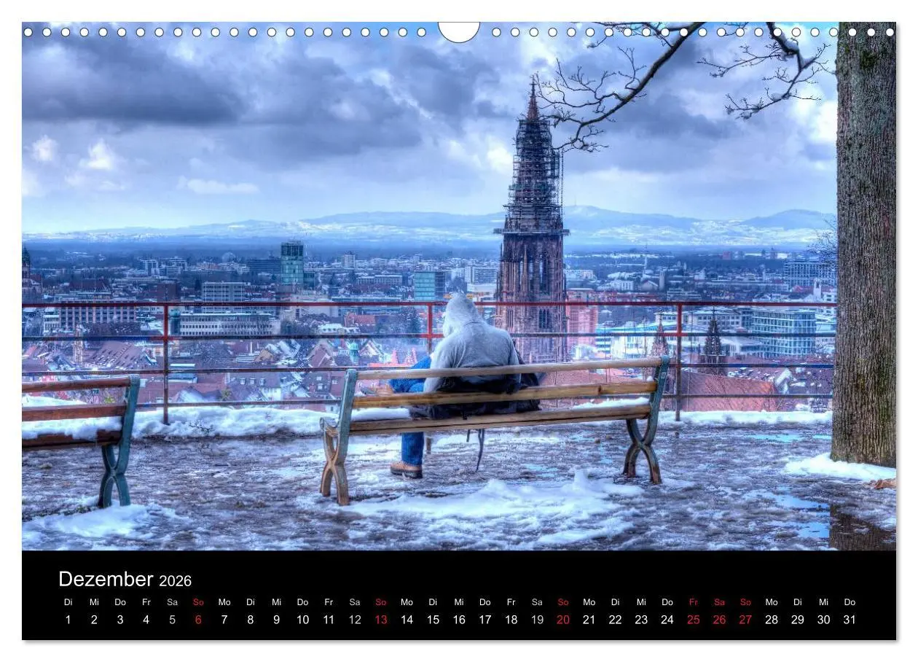Pick date 24 in the calendar row
918x662 pixels.
tap(667, 620)
